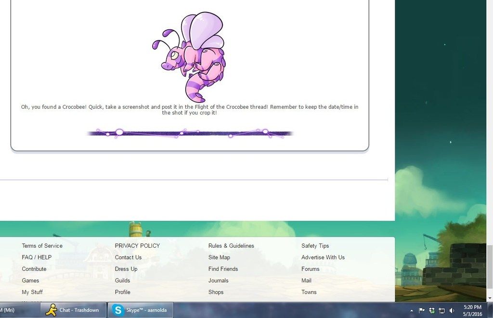This screenshot has height=318, width=493.
Task: Open the Dress Up link
Action: pos(126,269)
